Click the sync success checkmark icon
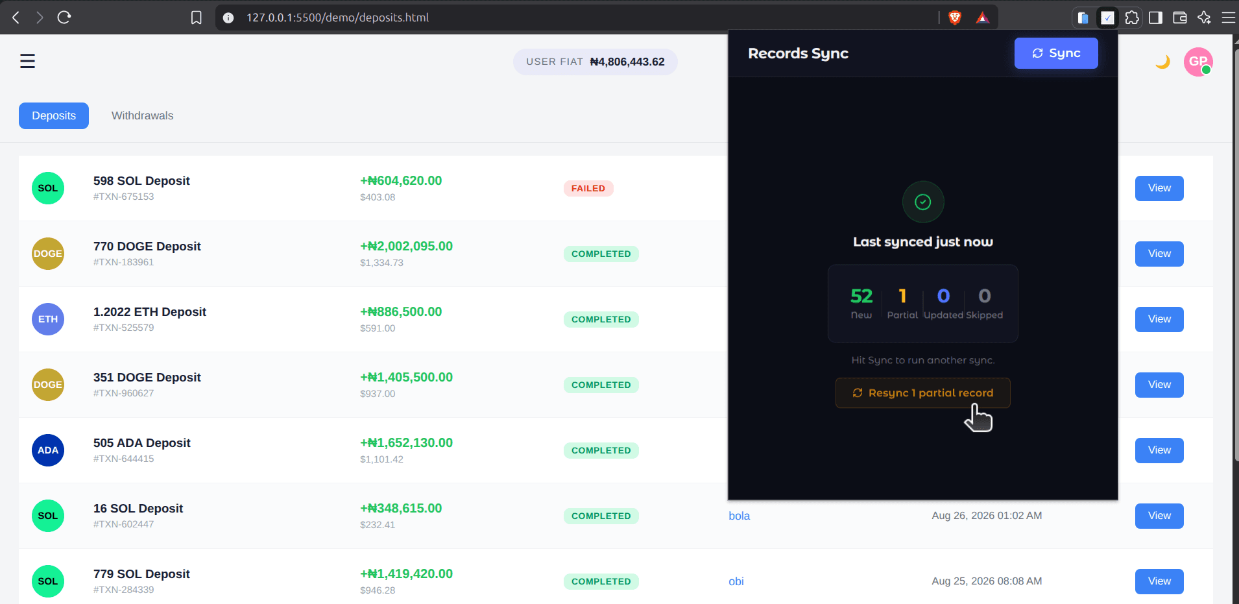Viewport: 1239px width, 604px height. pyautogui.click(x=922, y=202)
